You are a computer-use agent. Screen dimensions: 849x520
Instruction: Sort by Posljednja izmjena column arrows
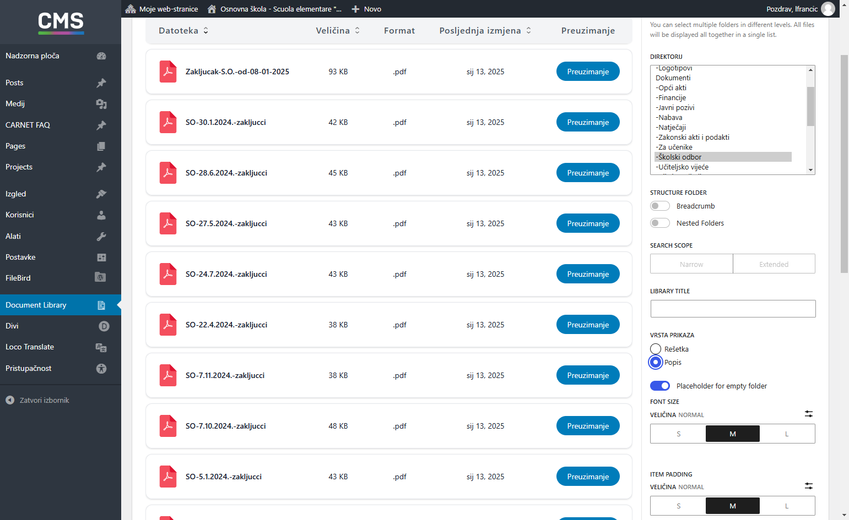click(x=528, y=31)
